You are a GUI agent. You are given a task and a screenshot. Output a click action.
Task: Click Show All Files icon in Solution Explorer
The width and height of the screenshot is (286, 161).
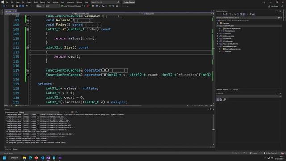(244, 14)
